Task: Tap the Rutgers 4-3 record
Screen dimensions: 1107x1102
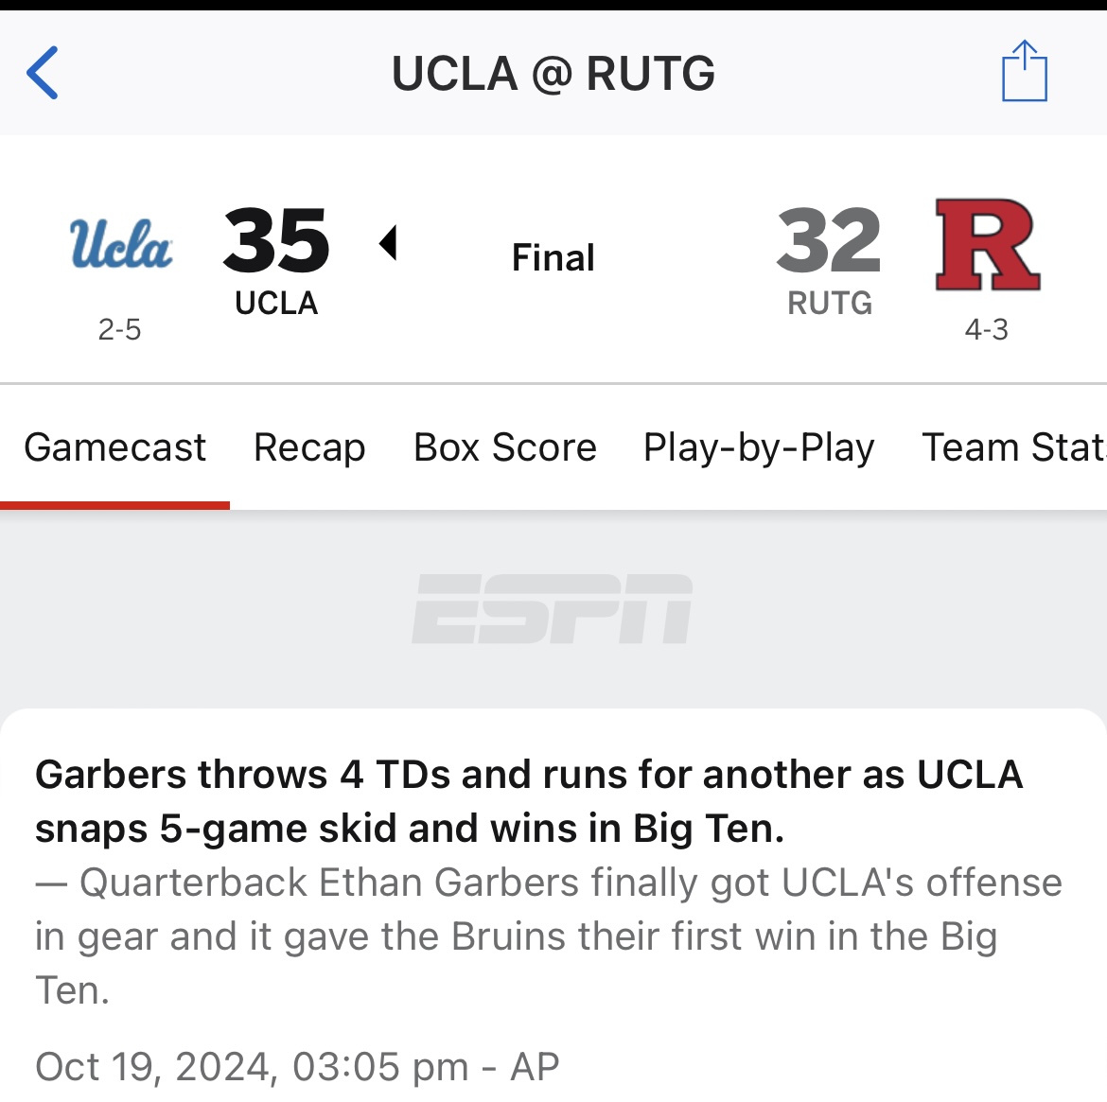Action: (x=987, y=329)
